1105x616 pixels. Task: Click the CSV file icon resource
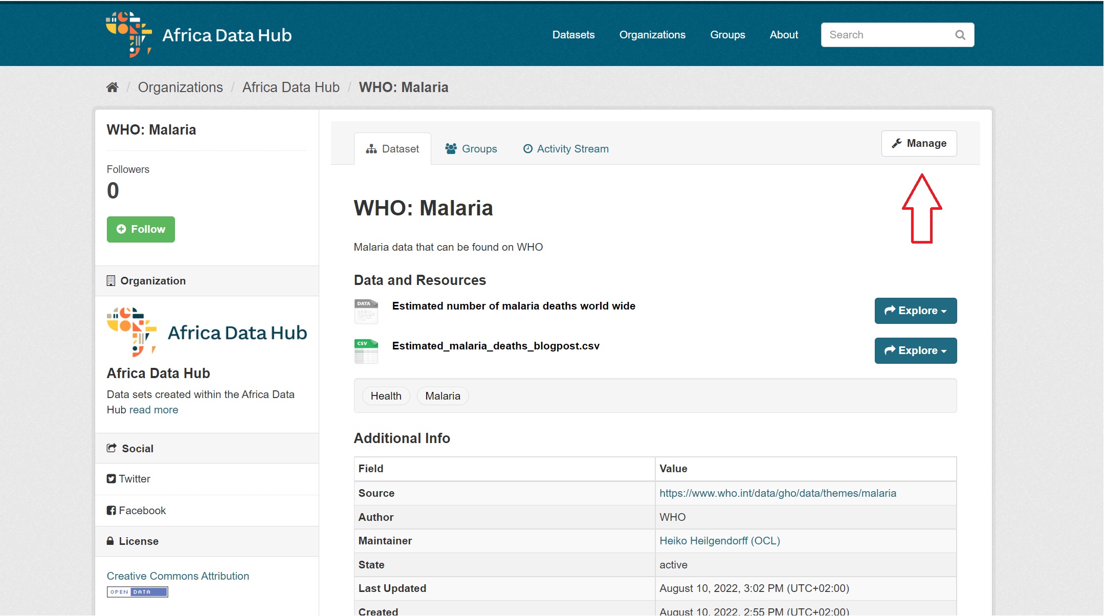[366, 351]
